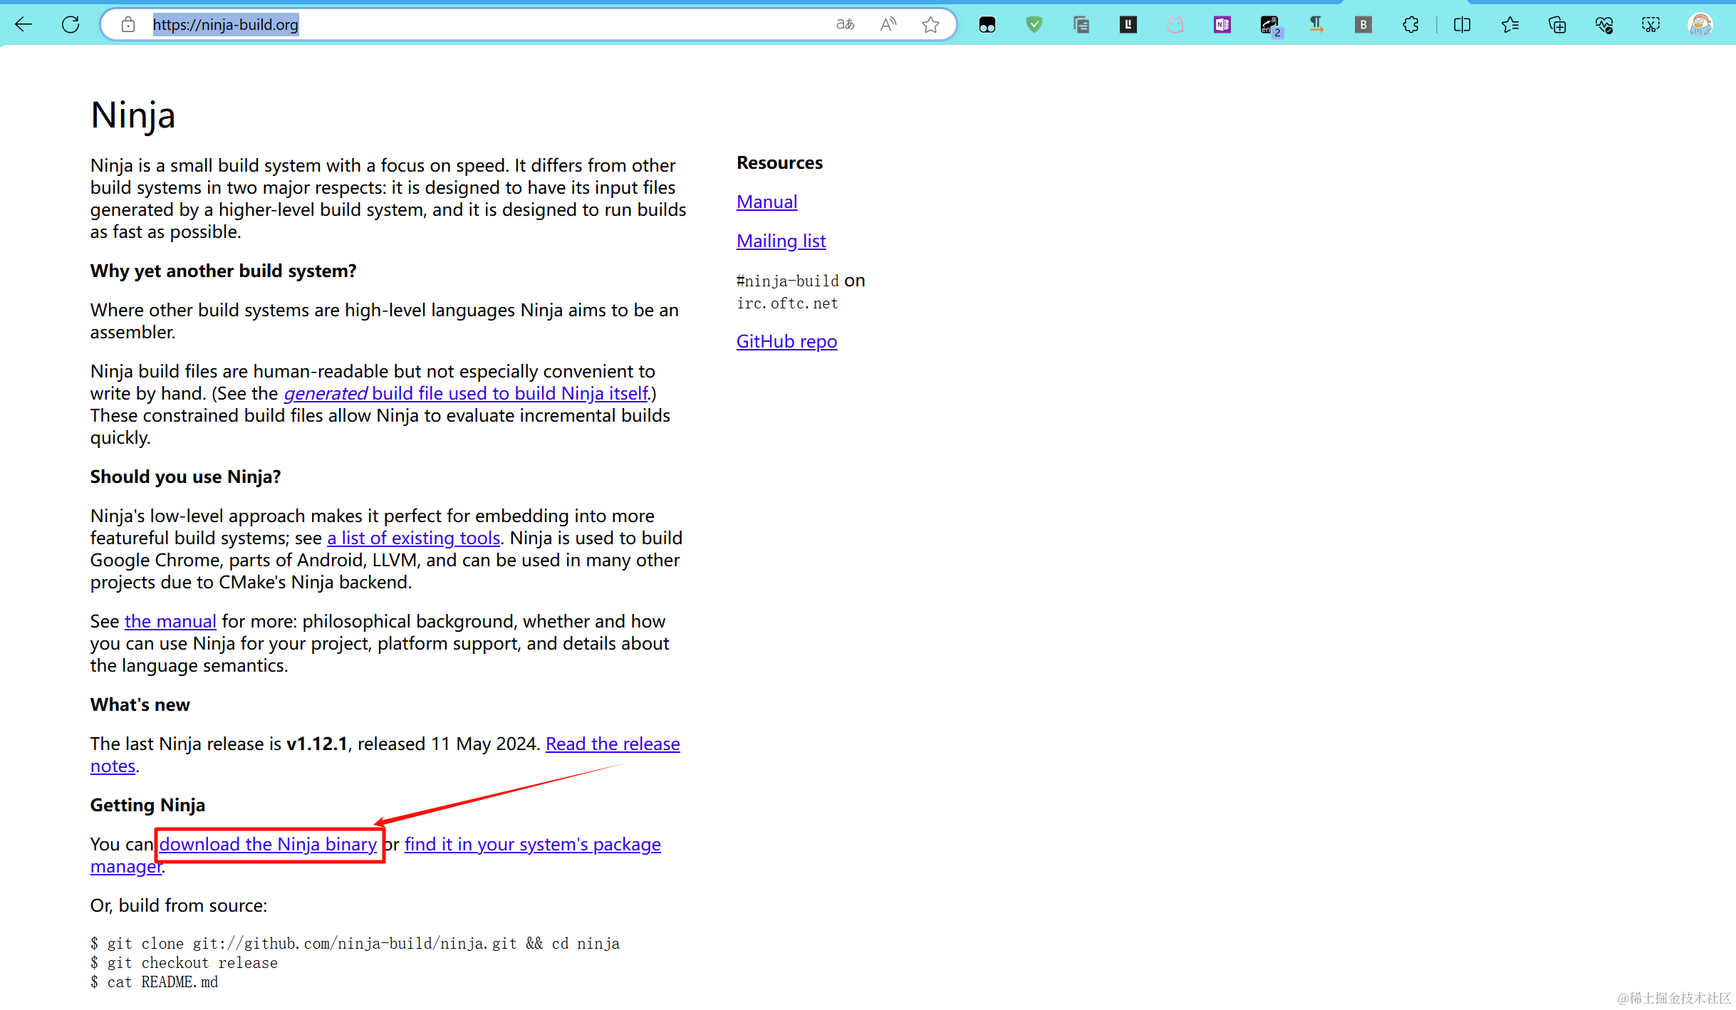Image resolution: width=1736 pixels, height=1010 pixels.
Task: Open the GitHub repo link
Action: (x=786, y=341)
